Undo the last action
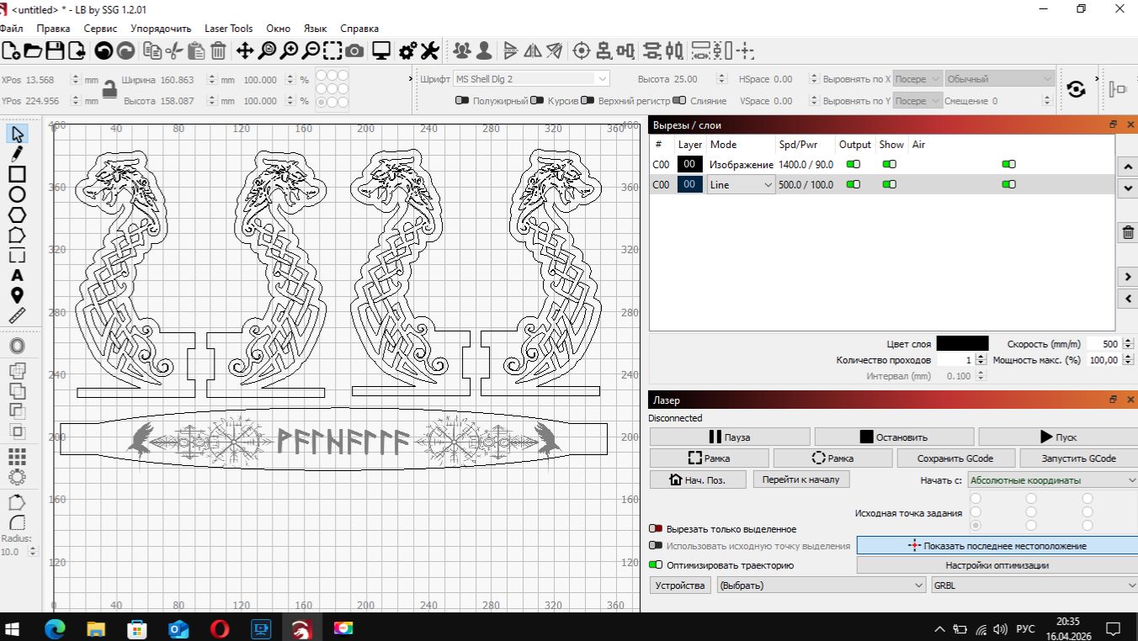 click(x=104, y=51)
